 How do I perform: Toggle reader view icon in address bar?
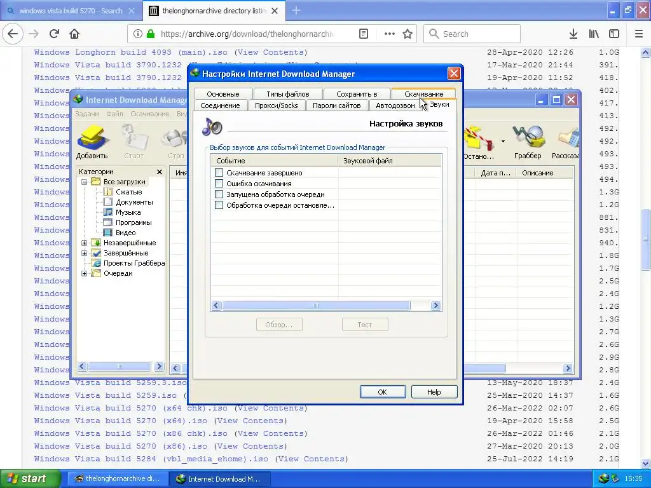(x=364, y=34)
